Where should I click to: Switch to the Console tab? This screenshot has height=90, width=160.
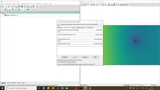coord(8,83)
